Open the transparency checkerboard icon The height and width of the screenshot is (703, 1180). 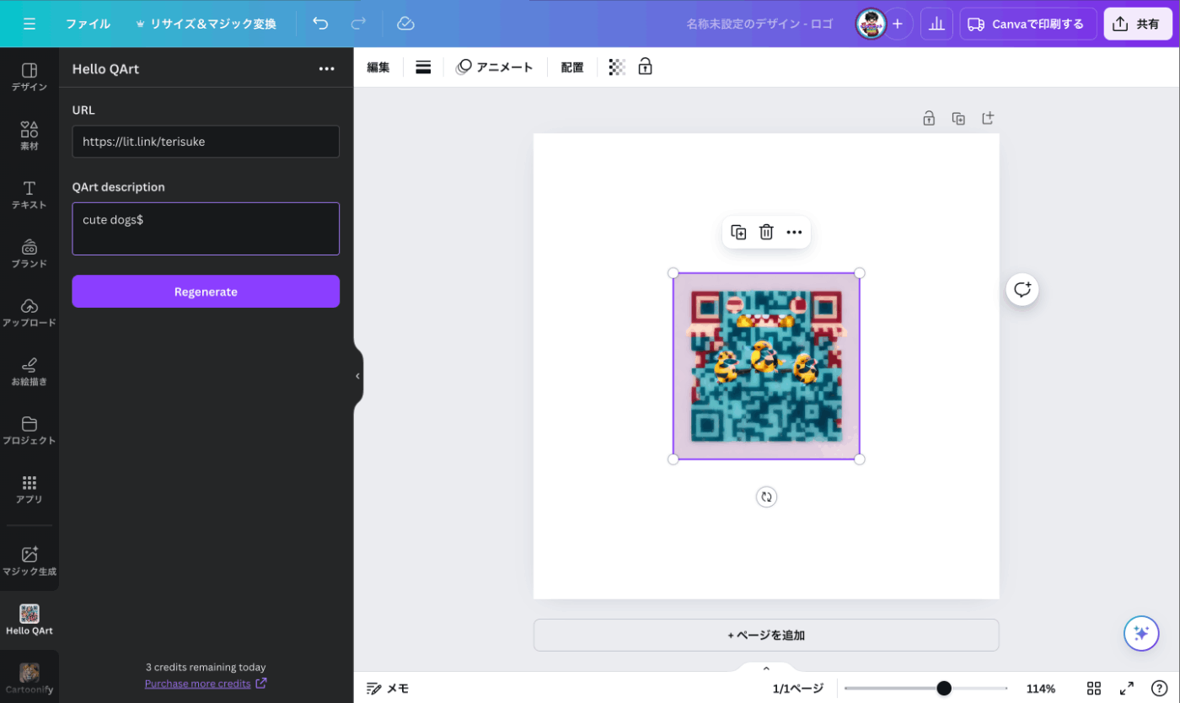pos(617,67)
